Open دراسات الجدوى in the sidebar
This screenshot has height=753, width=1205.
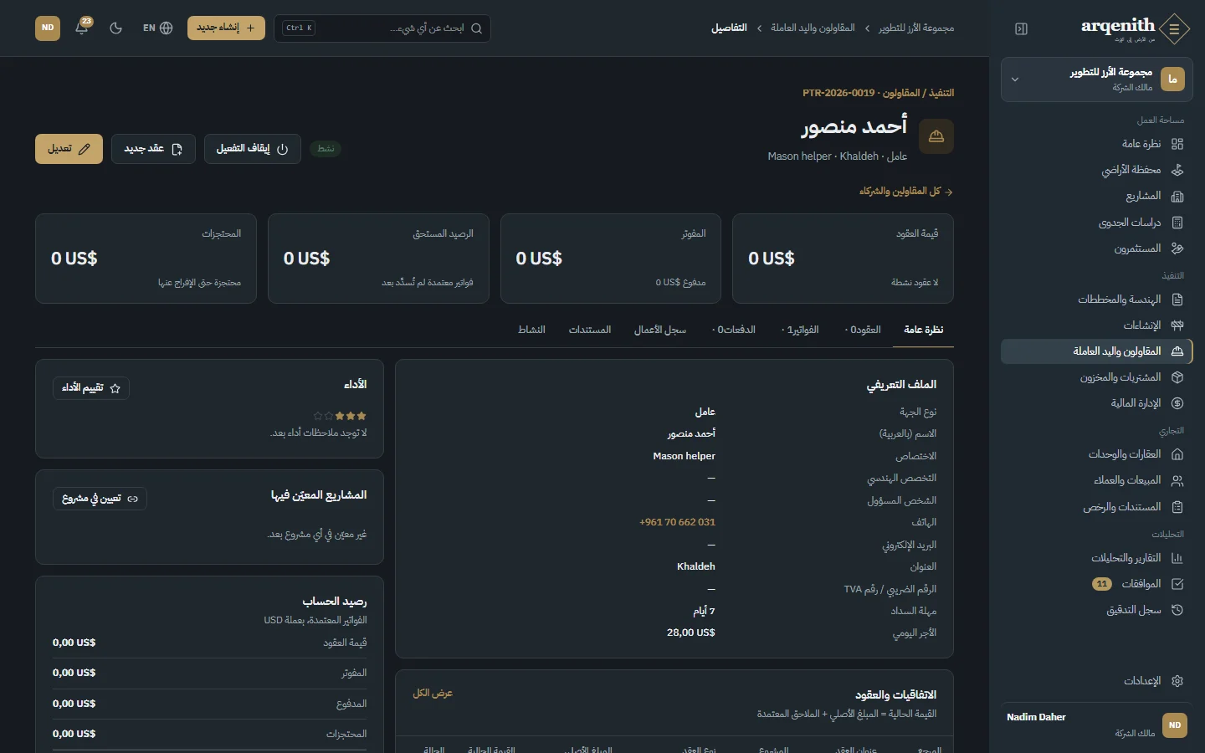pyautogui.click(x=1096, y=223)
